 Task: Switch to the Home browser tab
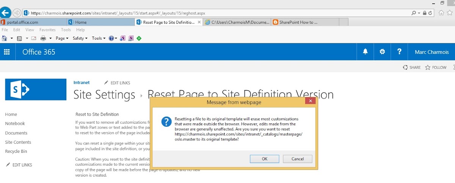point(101,22)
